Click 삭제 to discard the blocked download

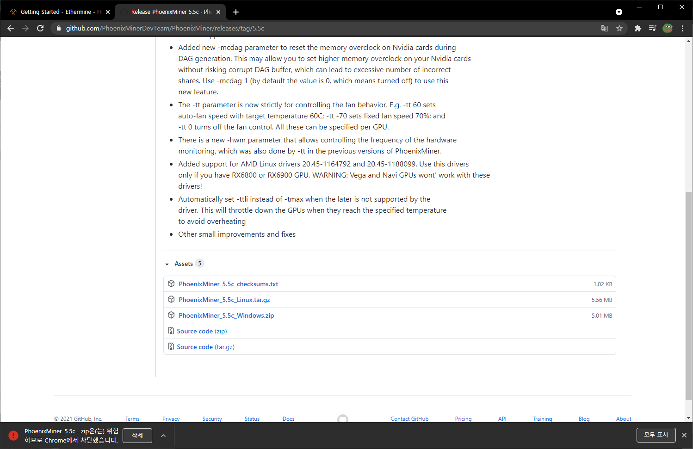137,435
